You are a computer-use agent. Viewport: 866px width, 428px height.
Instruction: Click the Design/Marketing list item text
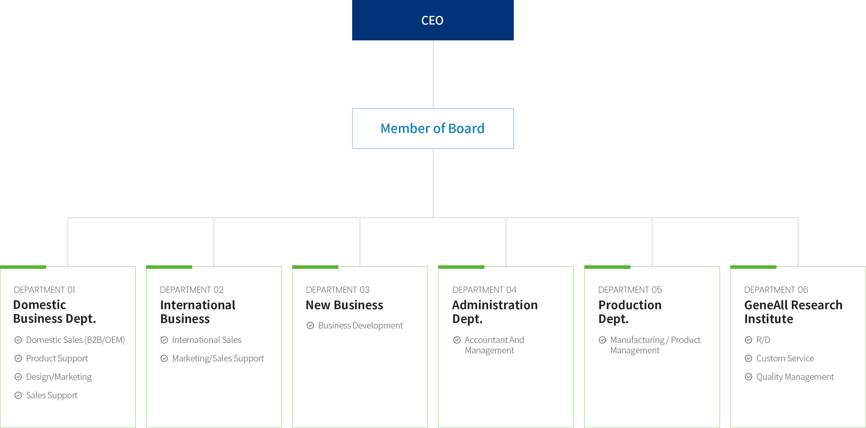[59, 377]
